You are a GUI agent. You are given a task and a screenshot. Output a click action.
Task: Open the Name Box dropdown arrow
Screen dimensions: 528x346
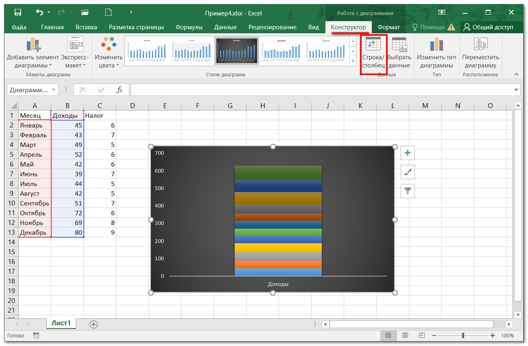[54, 90]
